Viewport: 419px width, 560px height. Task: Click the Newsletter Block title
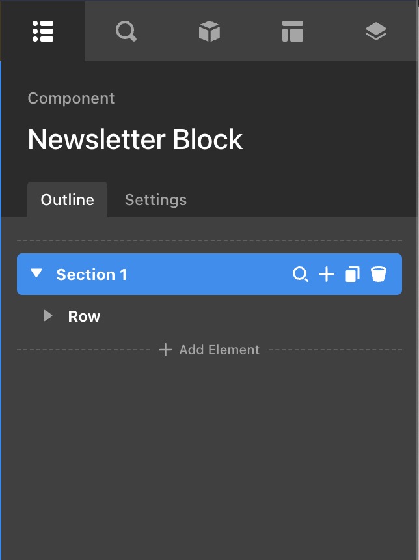coord(135,139)
